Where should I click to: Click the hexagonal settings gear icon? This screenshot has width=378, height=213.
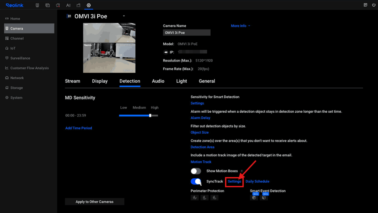tap(89, 5)
